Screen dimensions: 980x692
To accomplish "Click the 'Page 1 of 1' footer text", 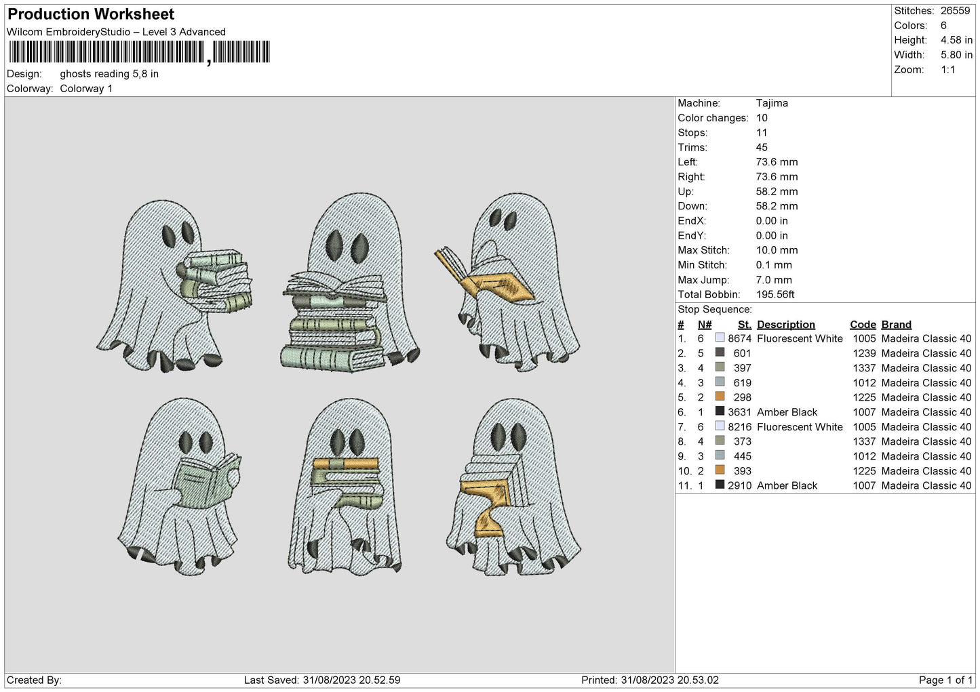I will (x=945, y=680).
